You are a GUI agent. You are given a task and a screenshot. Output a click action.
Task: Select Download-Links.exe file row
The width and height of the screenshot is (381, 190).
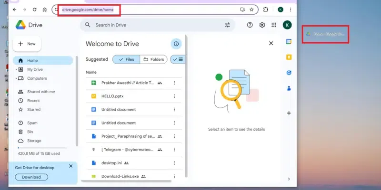134,176
